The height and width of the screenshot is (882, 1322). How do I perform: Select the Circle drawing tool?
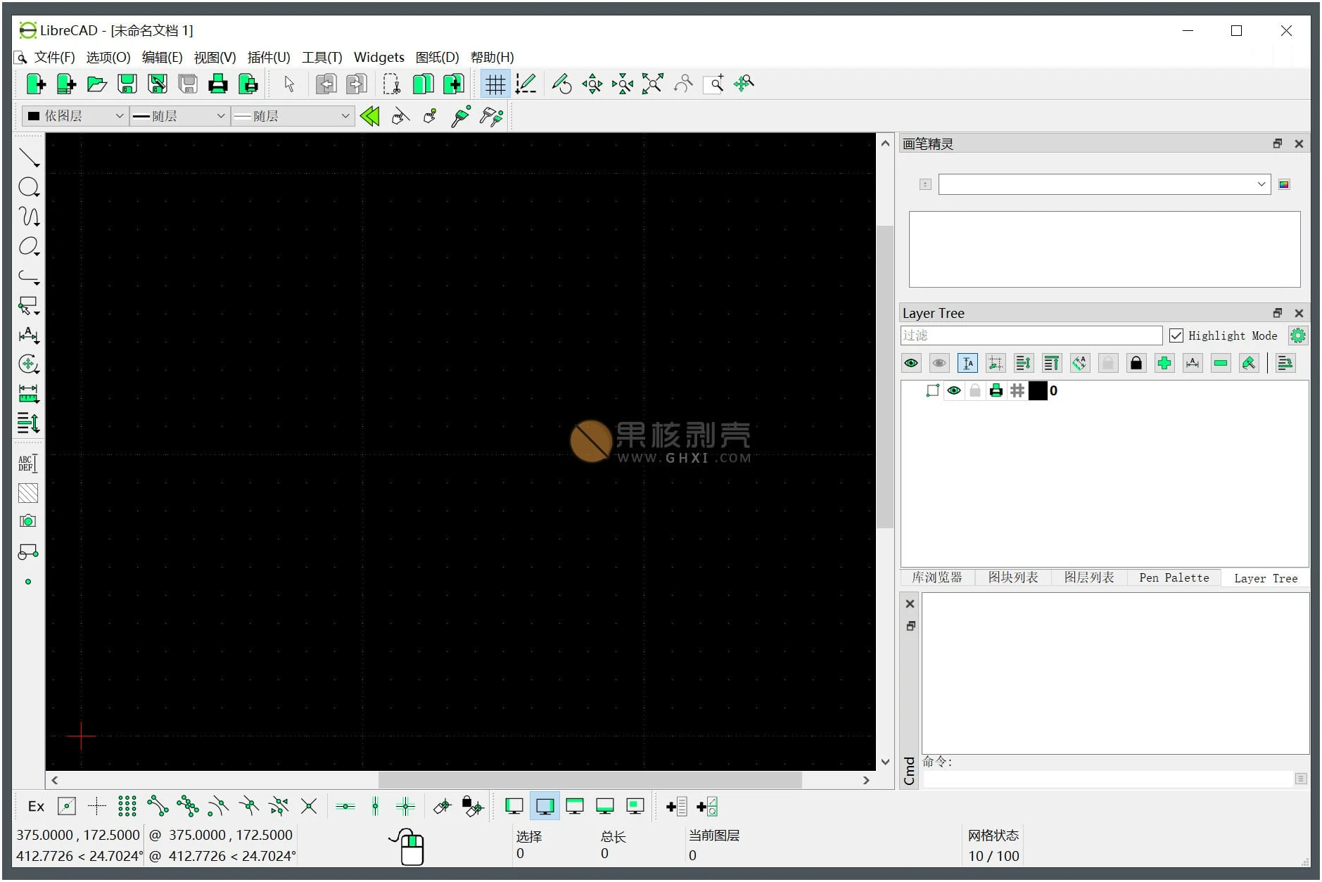click(28, 187)
